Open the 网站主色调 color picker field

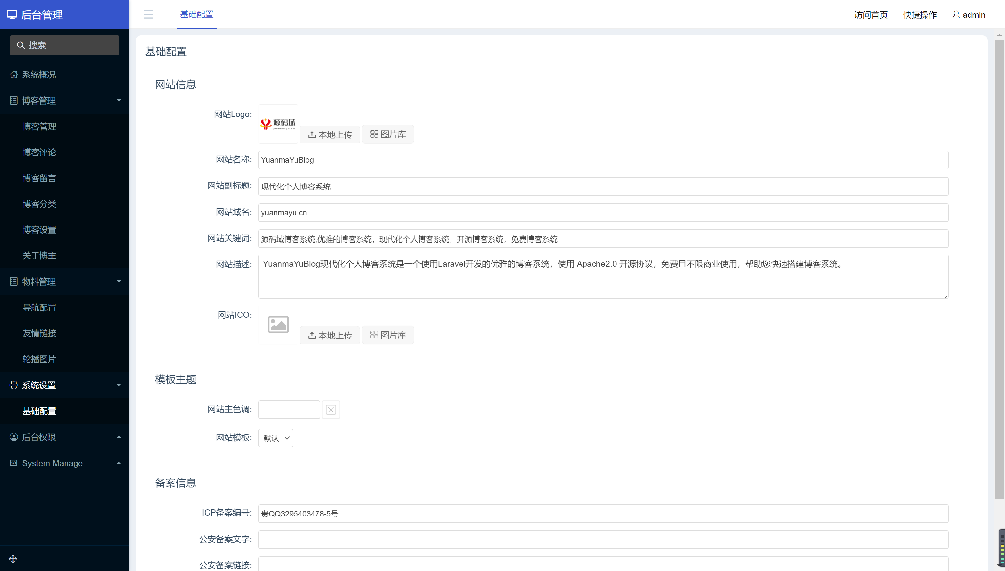(288, 409)
